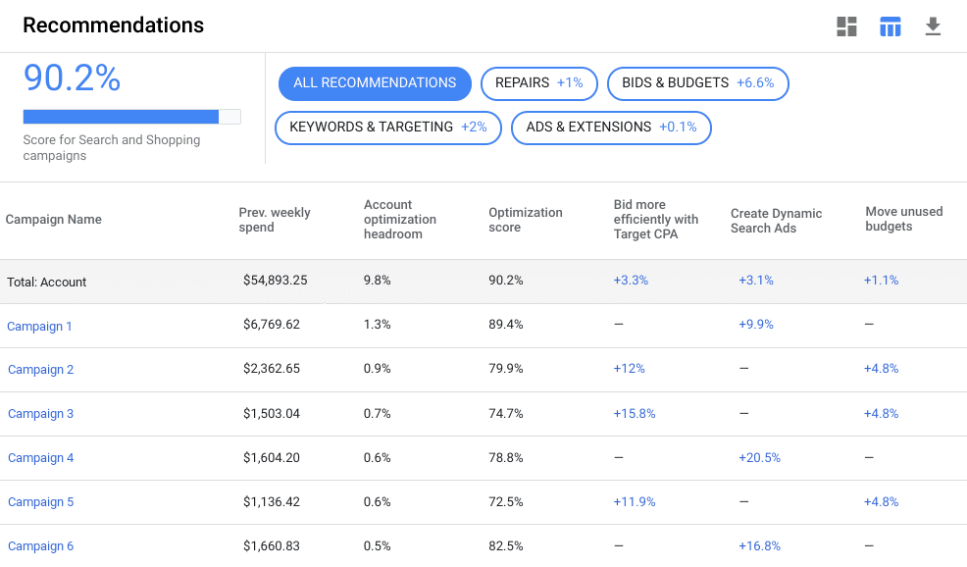Toggle the REPAIRS +1% filter chip
The image size is (967, 567).
(x=538, y=83)
